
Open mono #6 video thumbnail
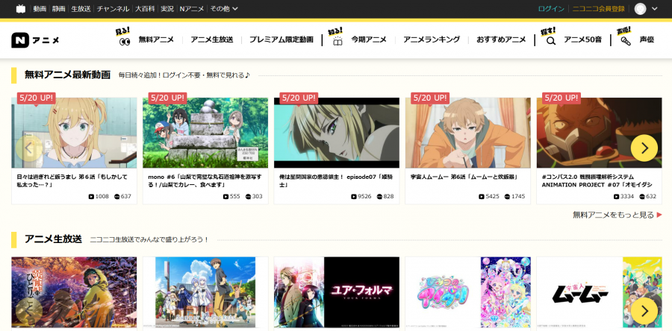tap(205, 133)
